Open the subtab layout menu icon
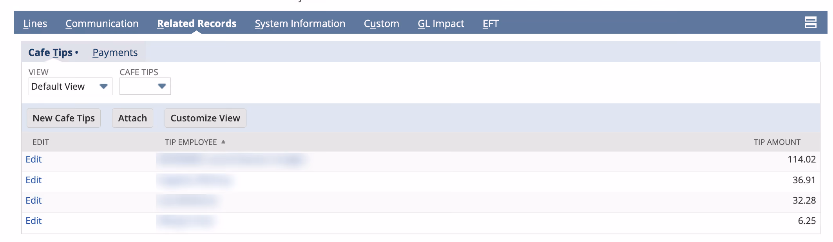Screen dimensions: 833x242 point(810,22)
